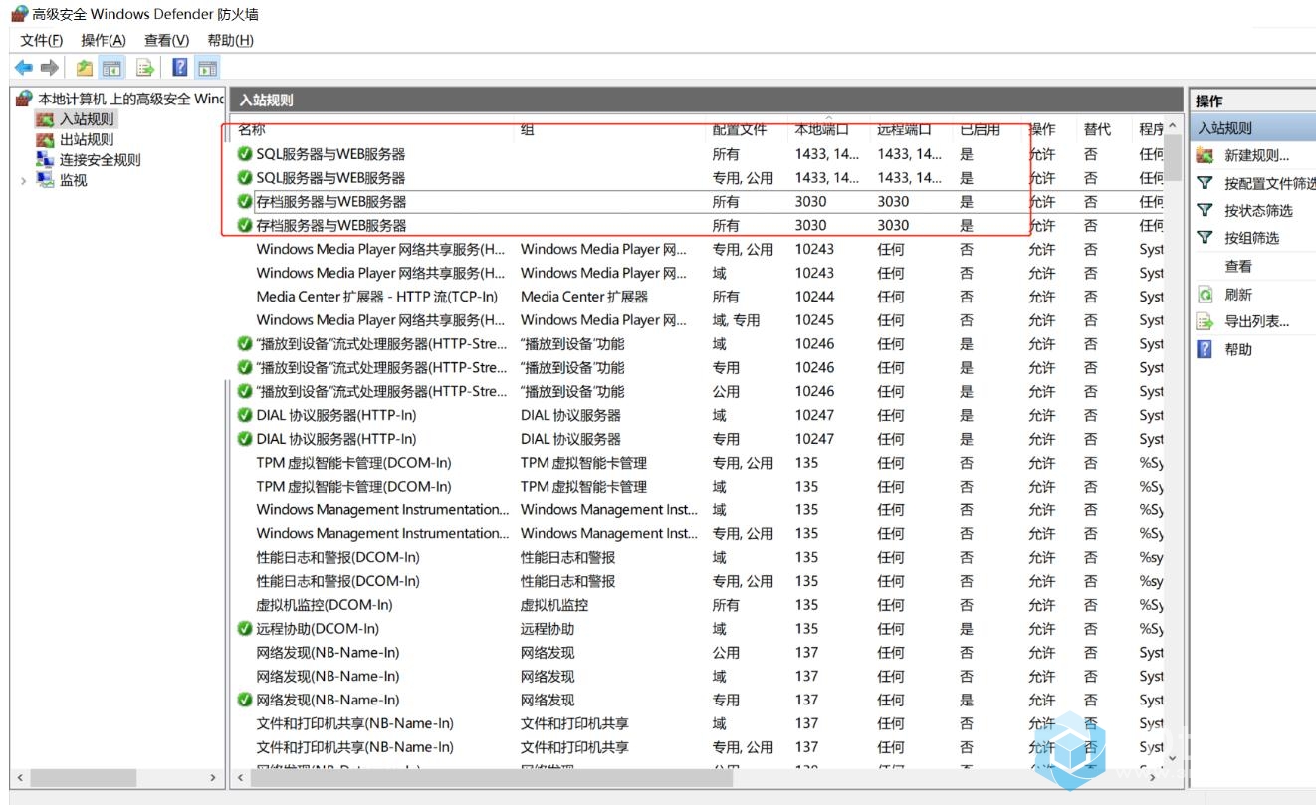Click the green check of DIAL 协议服务器 专用 rule

pyautogui.click(x=245, y=439)
